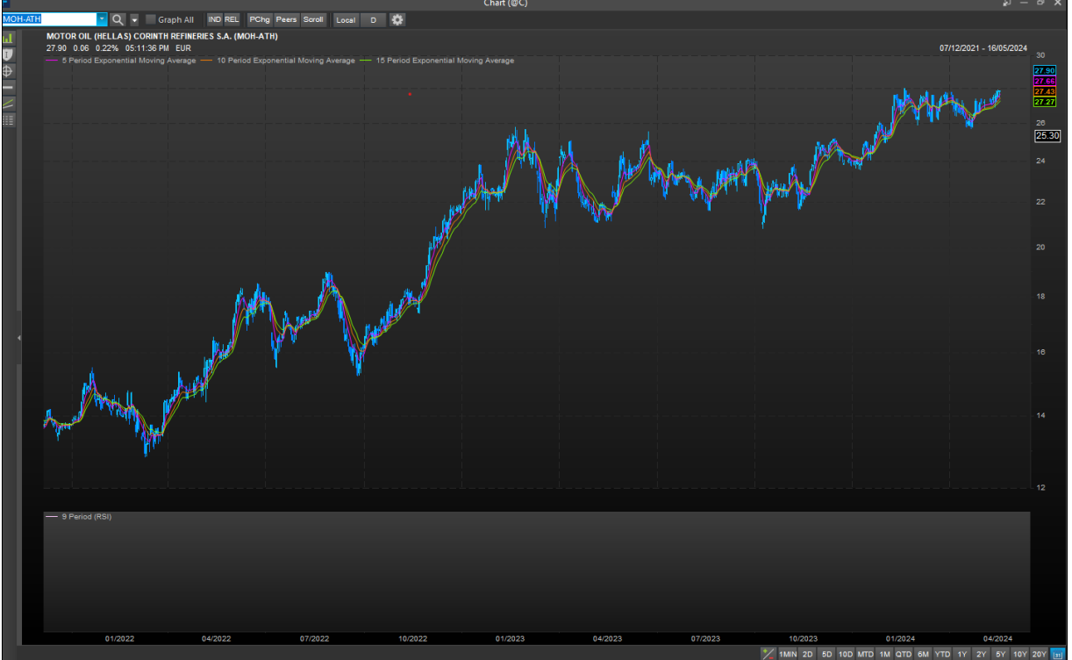Open the D frequency selector
This screenshot has height=660, width=1072.
coord(373,19)
